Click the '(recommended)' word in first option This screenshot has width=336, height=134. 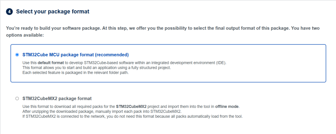click(112, 55)
